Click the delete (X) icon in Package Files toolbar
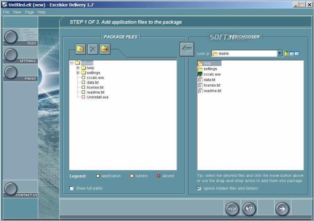 [x=93, y=49]
